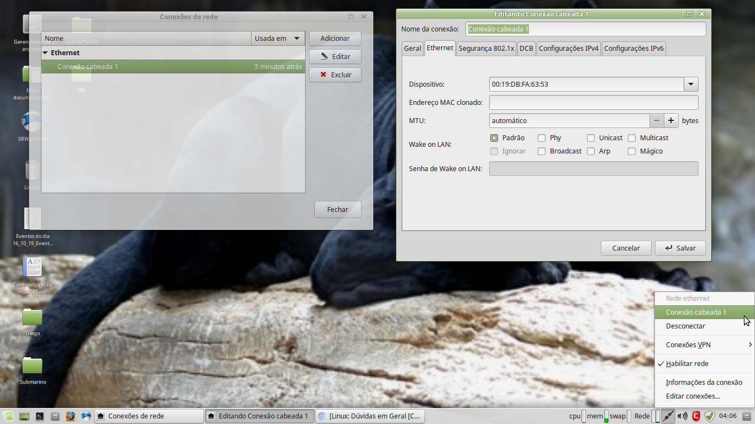
Task: Save the connection with the Salvar button
Action: tap(680, 248)
